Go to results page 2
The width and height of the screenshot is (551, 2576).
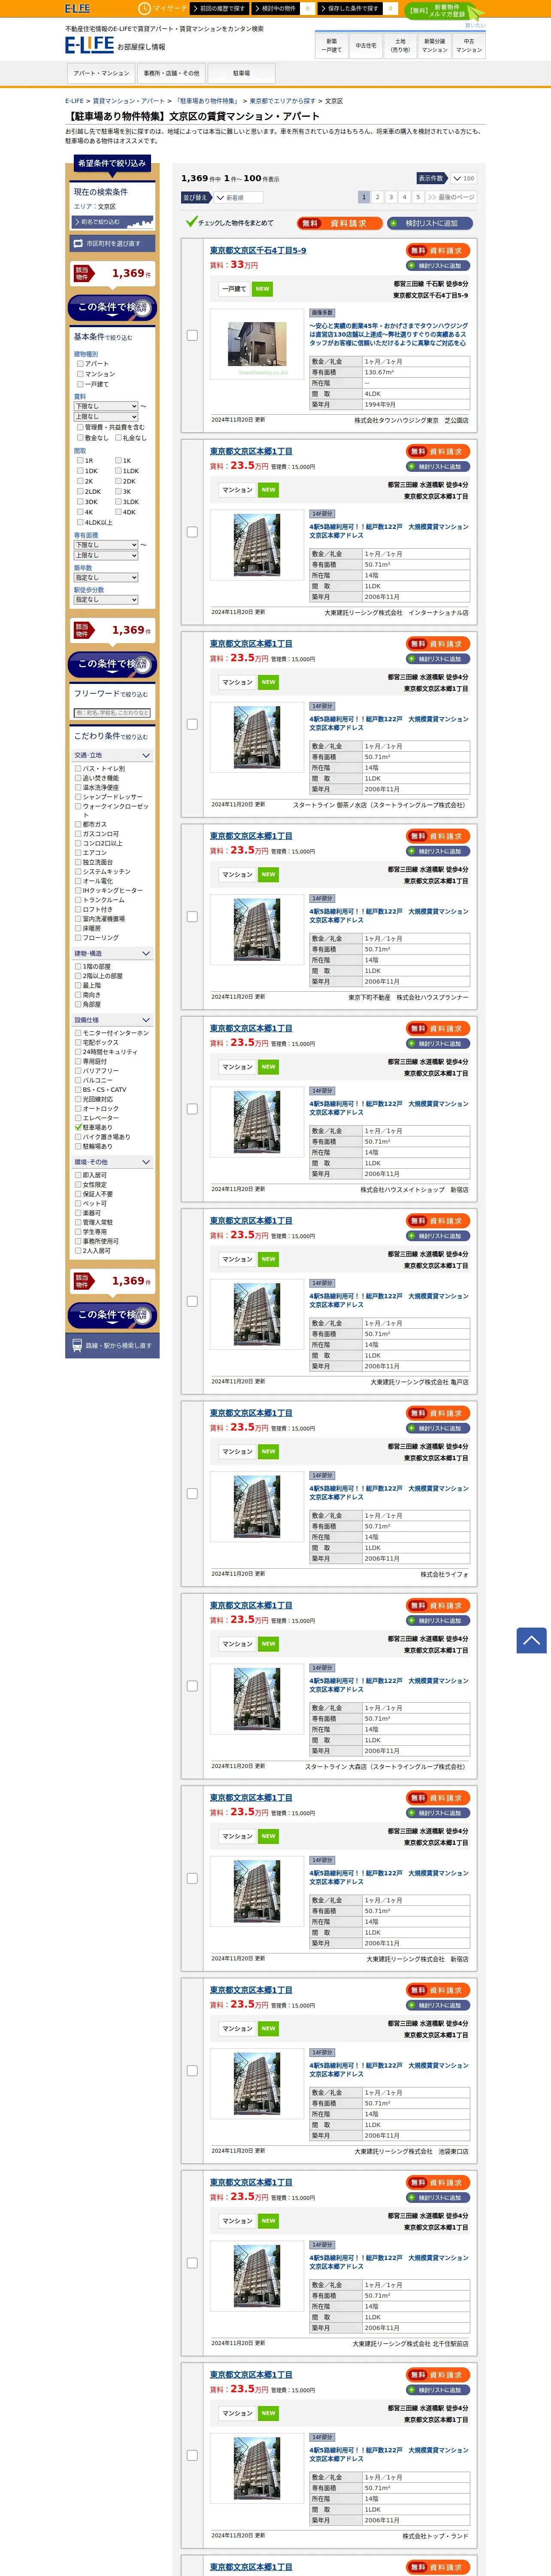pos(377,197)
